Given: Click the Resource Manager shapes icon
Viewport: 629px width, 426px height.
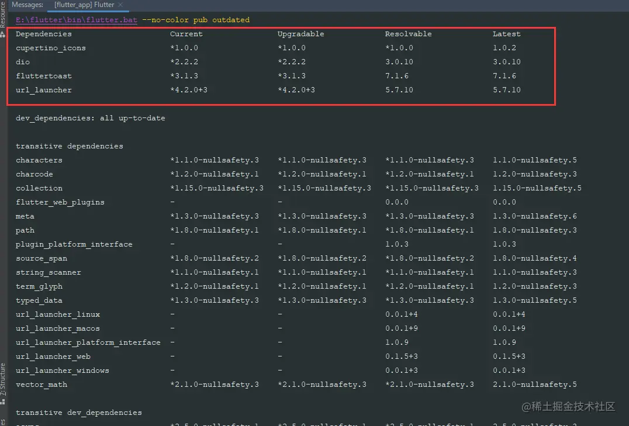Looking at the screenshot, I should point(3,34).
